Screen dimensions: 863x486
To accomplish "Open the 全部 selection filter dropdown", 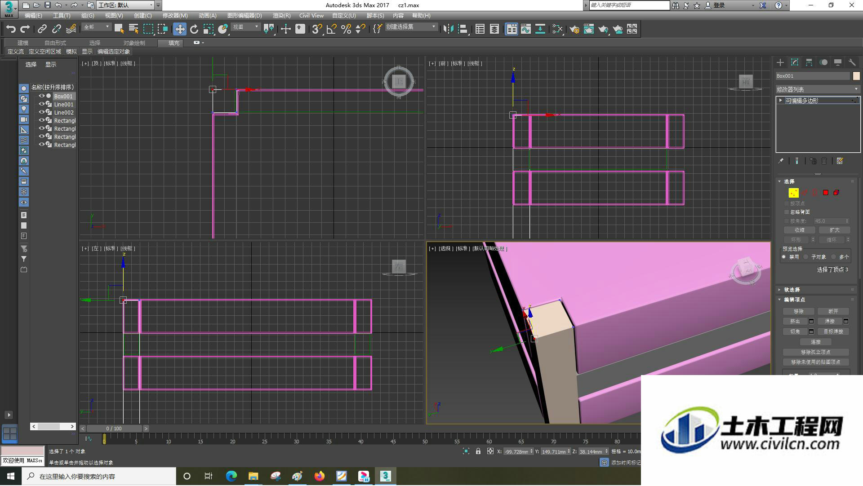I will (x=96, y=27).
